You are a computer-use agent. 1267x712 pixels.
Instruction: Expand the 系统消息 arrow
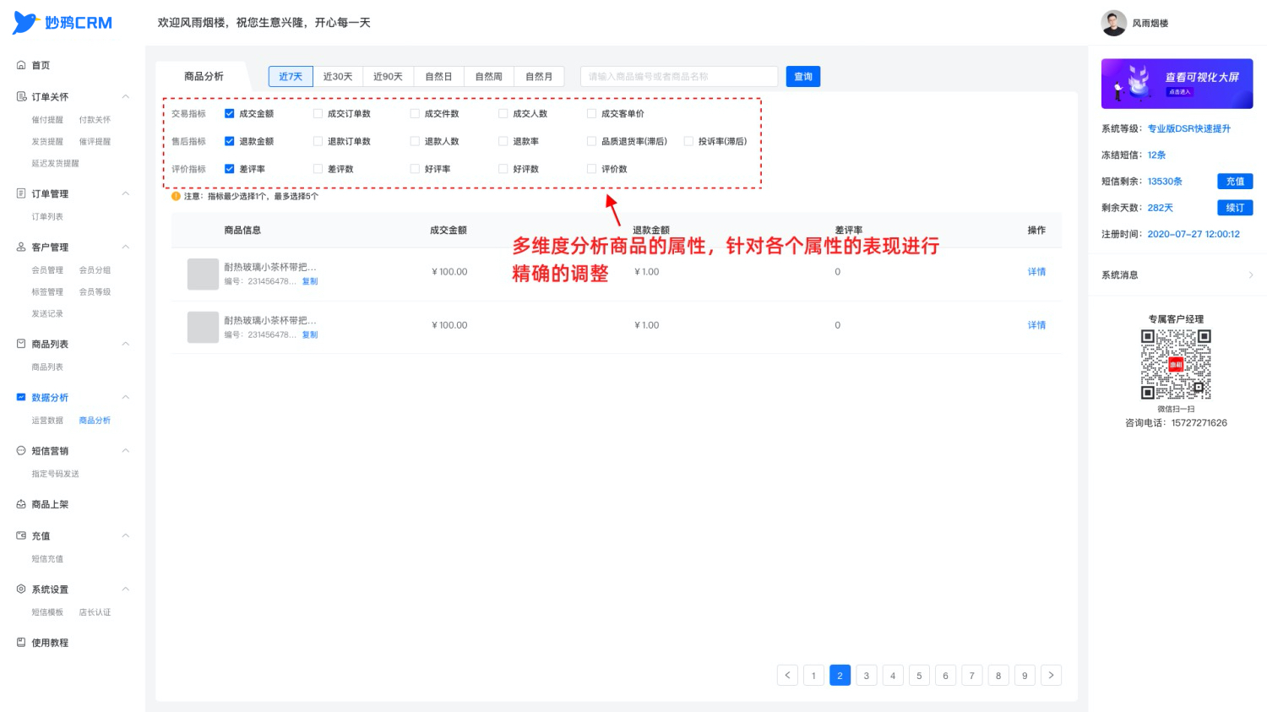(1251, 274)
